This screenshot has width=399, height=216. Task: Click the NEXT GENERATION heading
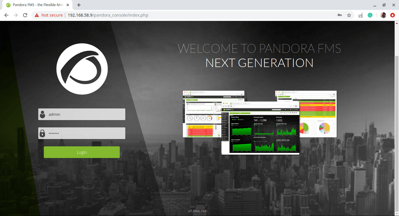pyautogui.click(x=259, y=63)
